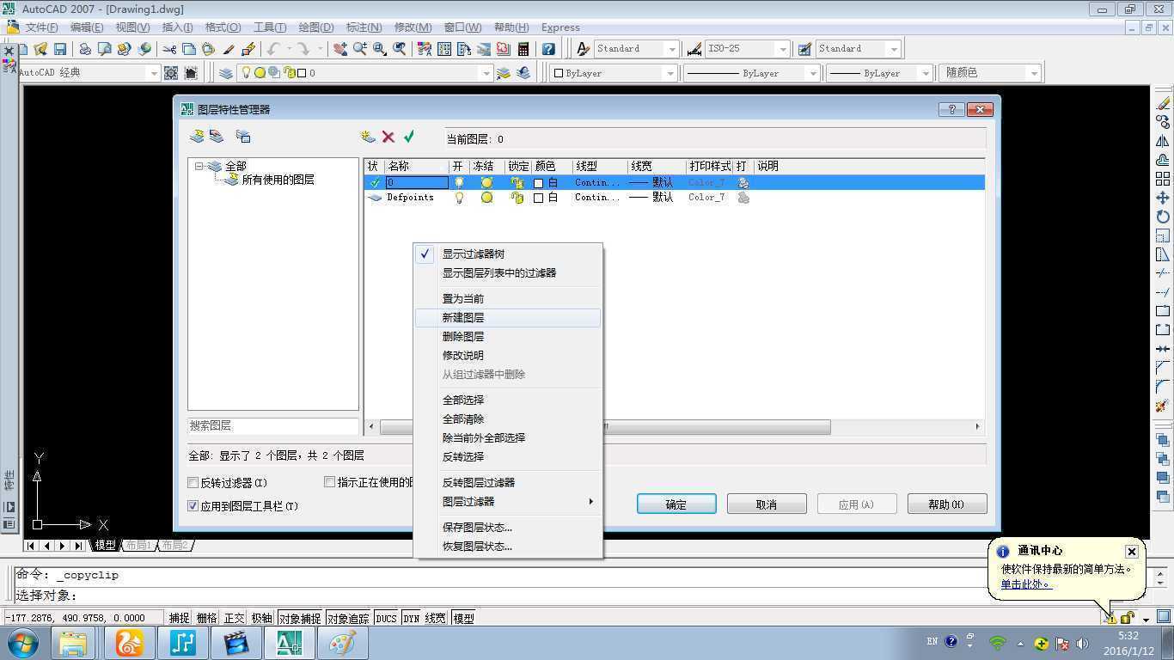The width and height of the screenshot is (1174, 660).
Task: Switch to the 布局1 tab
Action: pos(138,546)
